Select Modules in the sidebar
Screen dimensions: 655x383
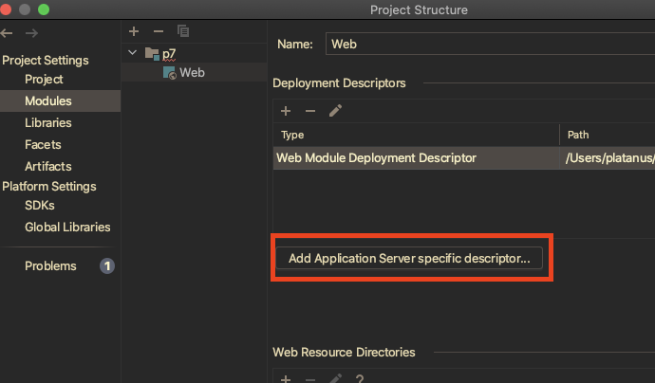tap(48, 101)
